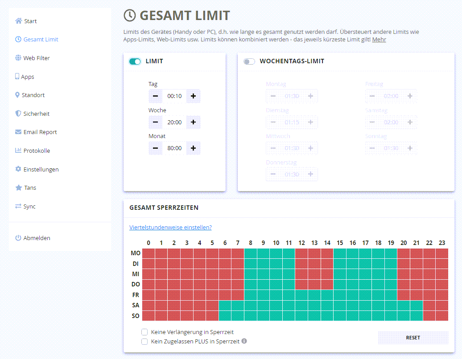Increase the Monat limit with plus
Image resolution: width=462 pixels, height=359 pixels.
[x=193, y=148]
